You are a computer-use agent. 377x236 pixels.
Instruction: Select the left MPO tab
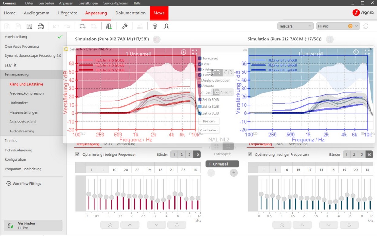pos(108,144)
